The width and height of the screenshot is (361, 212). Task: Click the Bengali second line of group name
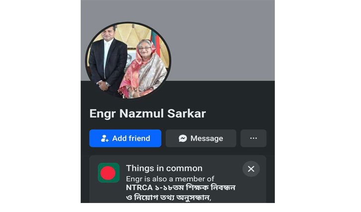(x=168, y=198)
